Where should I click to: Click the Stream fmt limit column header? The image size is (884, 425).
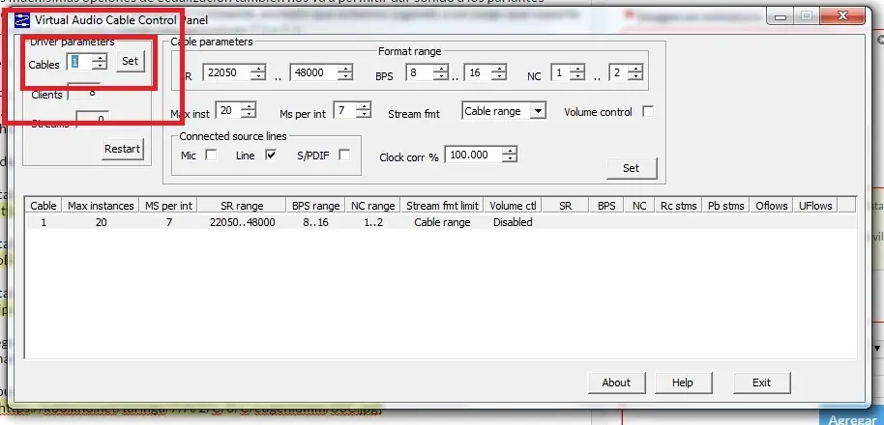tap(443, 206)
